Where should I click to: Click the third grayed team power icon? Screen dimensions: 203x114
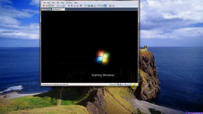click(75, 6)
